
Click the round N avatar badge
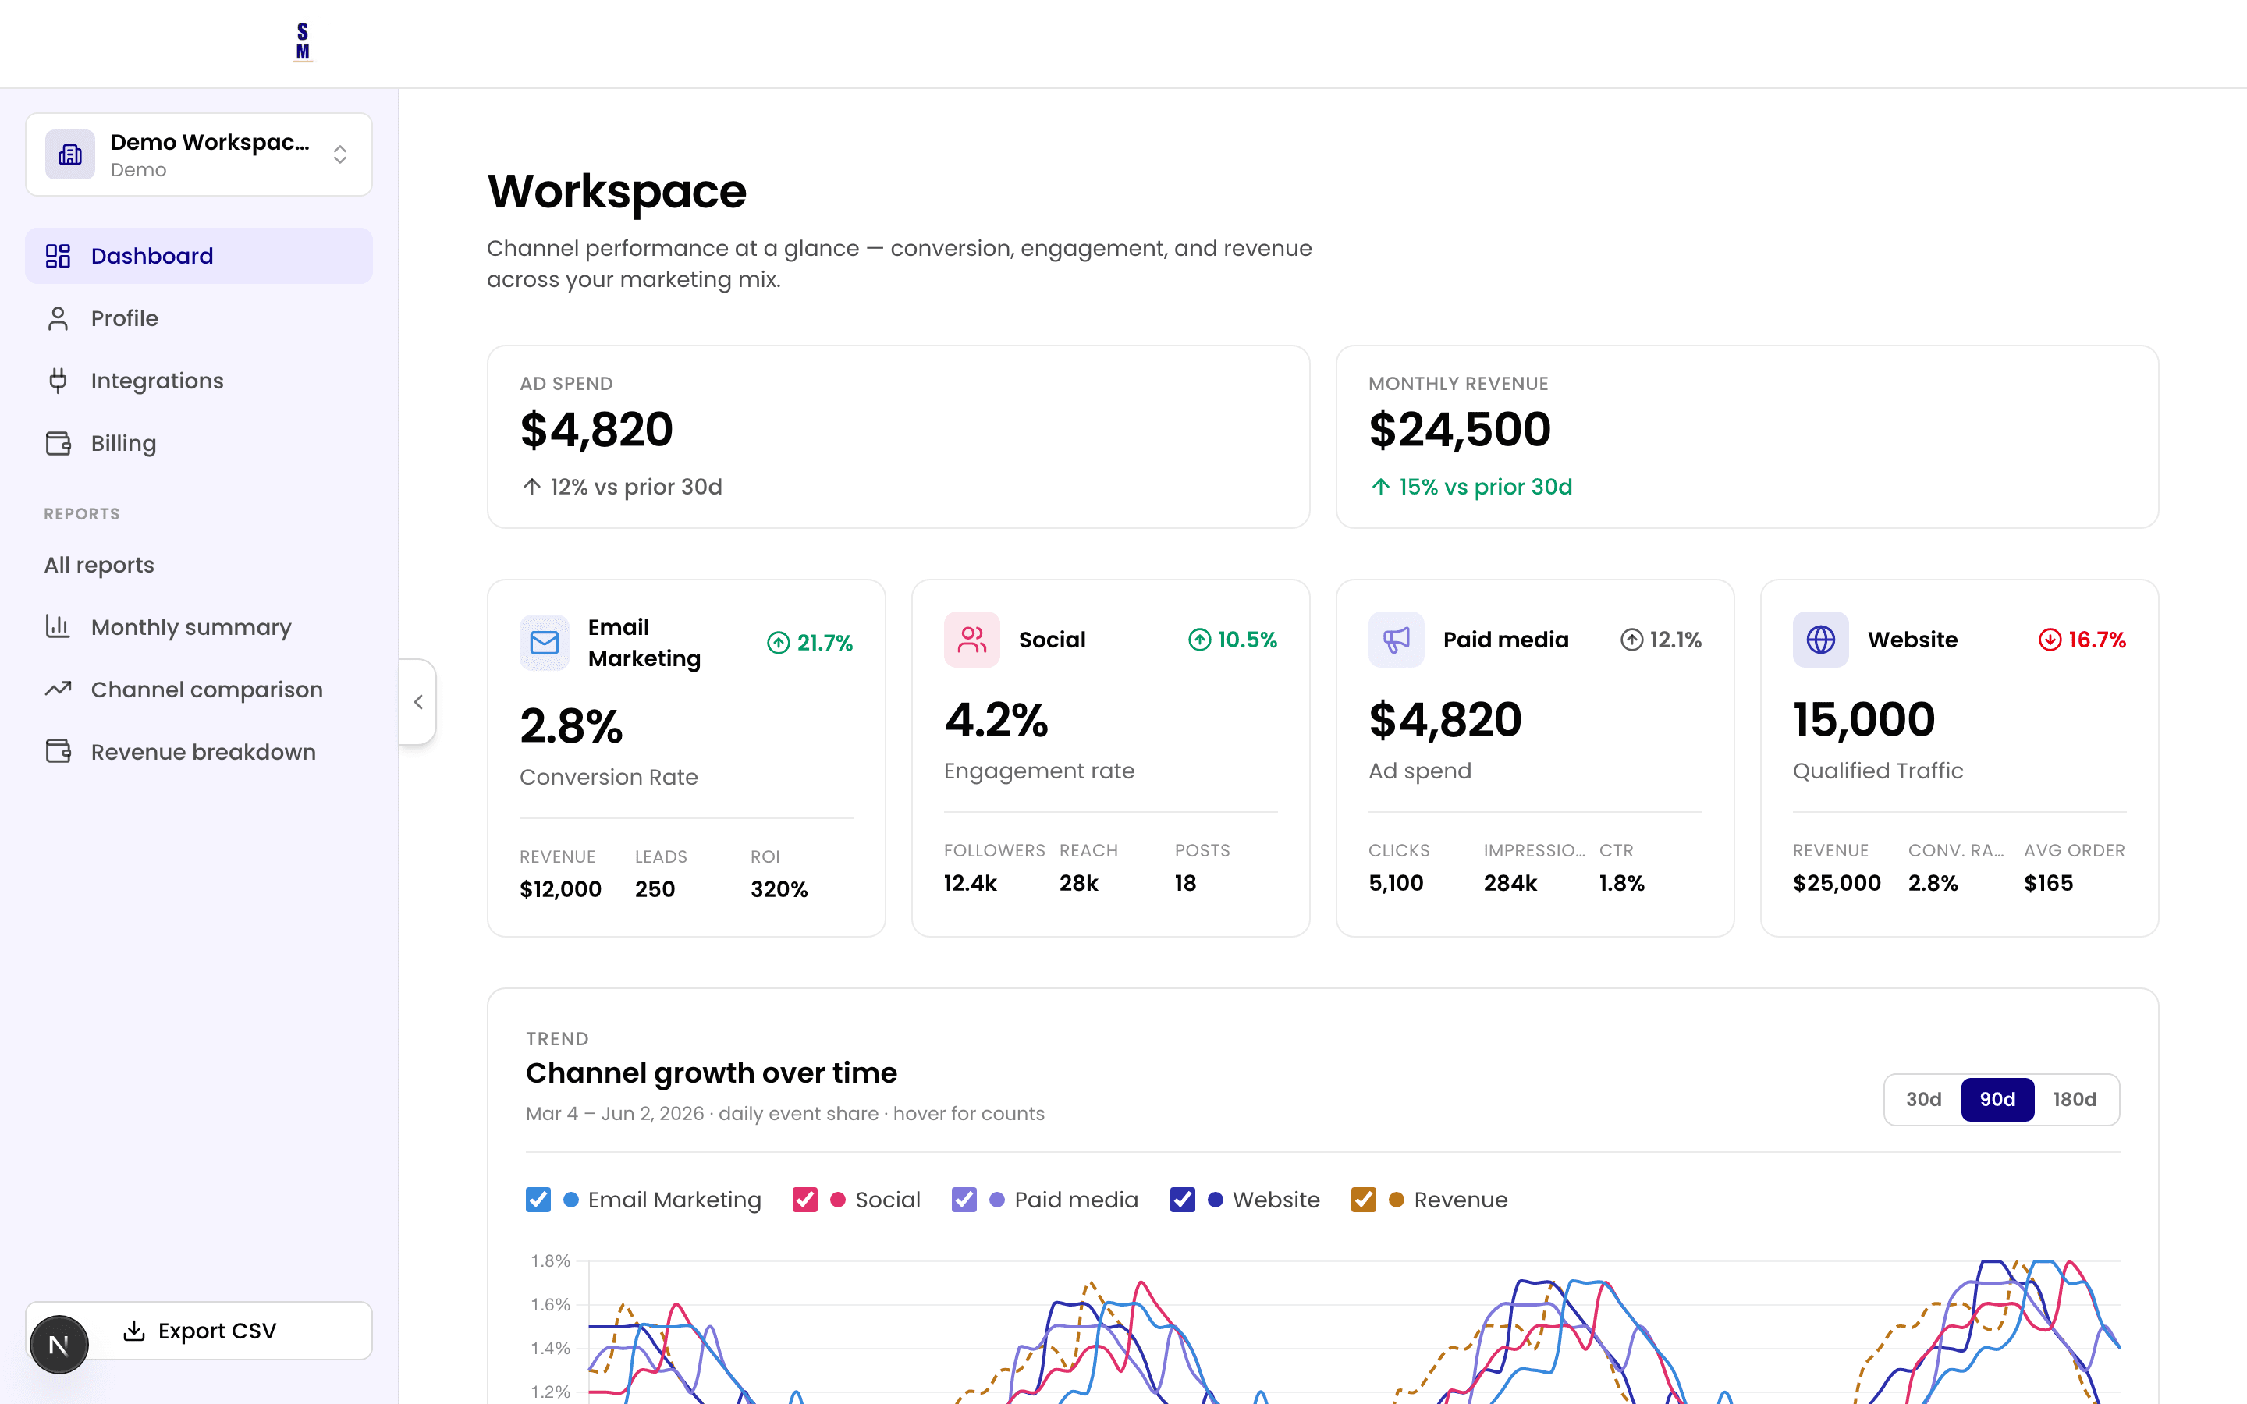59,1344
